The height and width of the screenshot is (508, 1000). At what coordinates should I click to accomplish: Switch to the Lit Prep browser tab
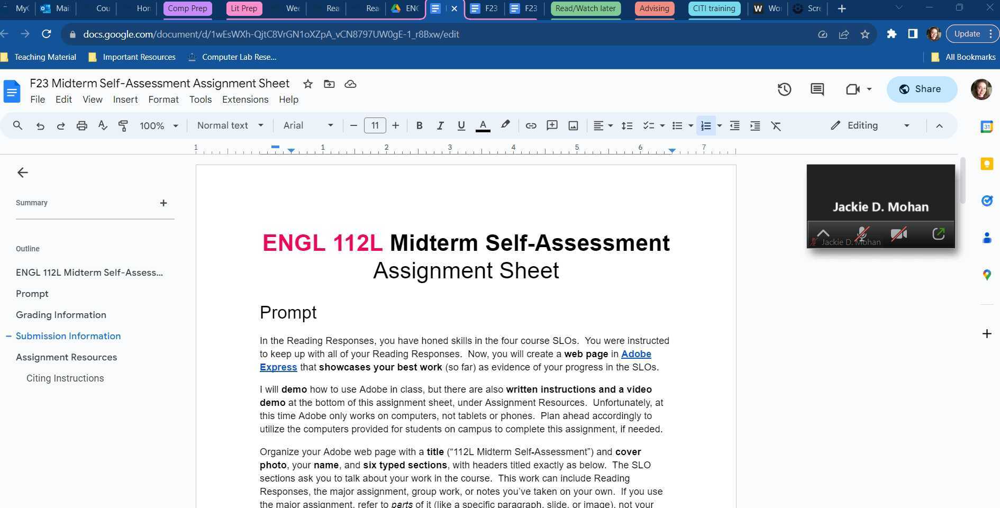243,8
